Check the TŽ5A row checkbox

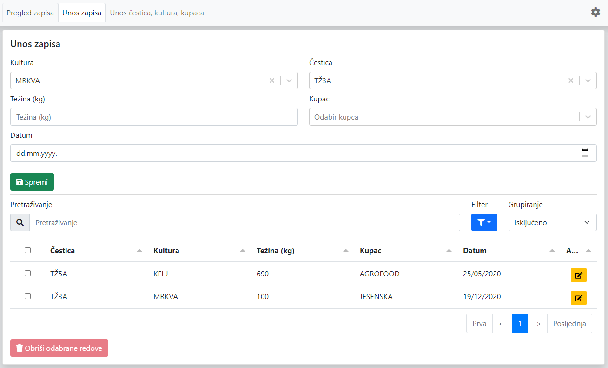27,274
